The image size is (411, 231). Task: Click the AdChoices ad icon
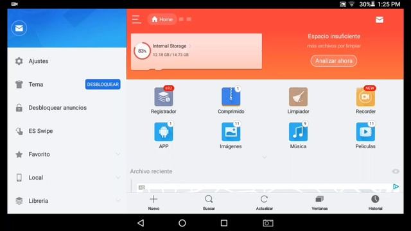(396, 187)
